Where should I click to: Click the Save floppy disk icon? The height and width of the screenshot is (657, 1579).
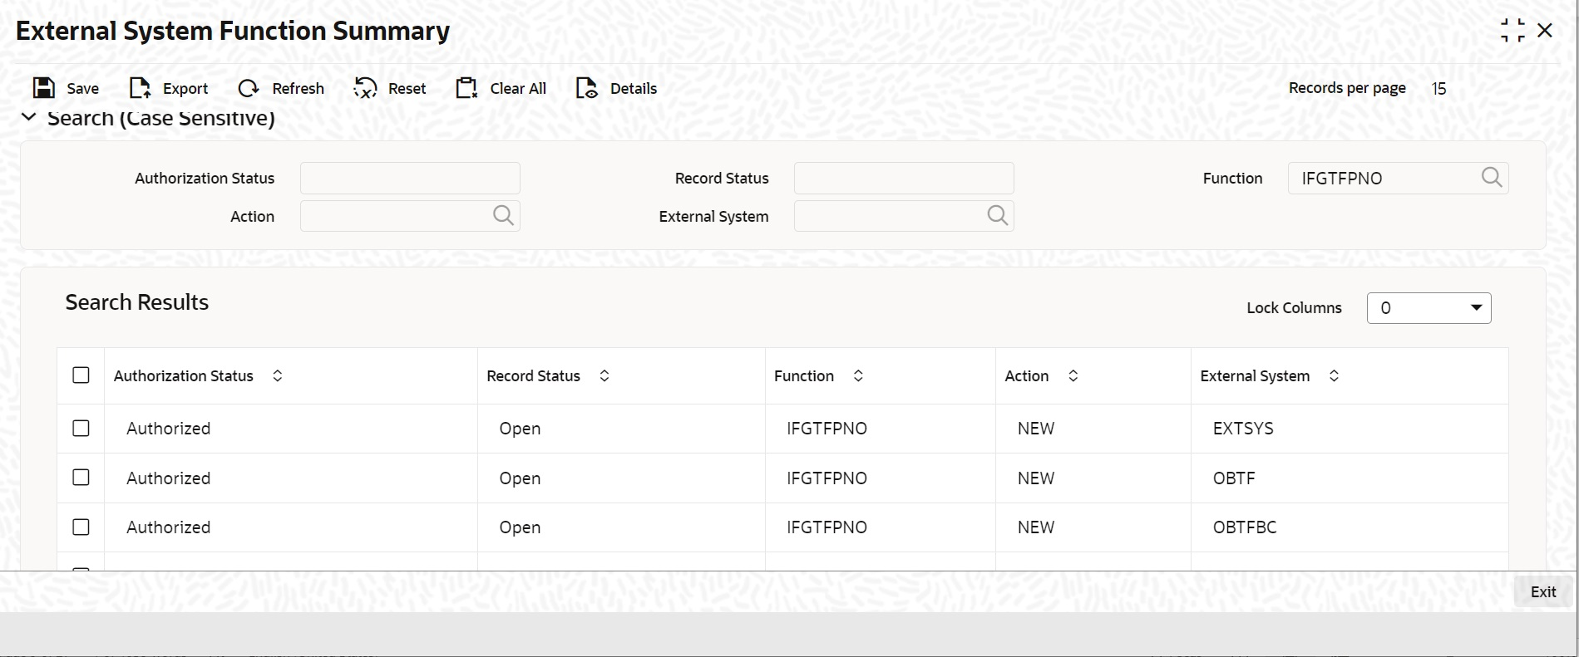coord(43,88)
